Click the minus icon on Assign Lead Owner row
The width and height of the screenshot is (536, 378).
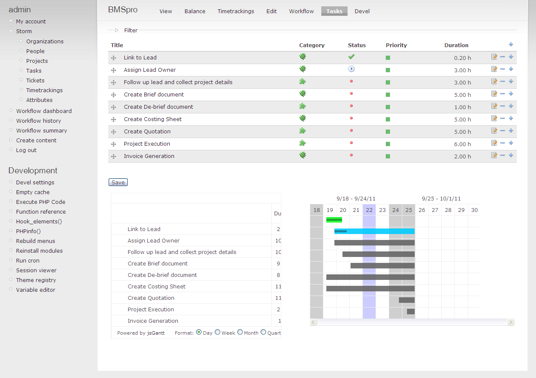click(x=502, y=69)
